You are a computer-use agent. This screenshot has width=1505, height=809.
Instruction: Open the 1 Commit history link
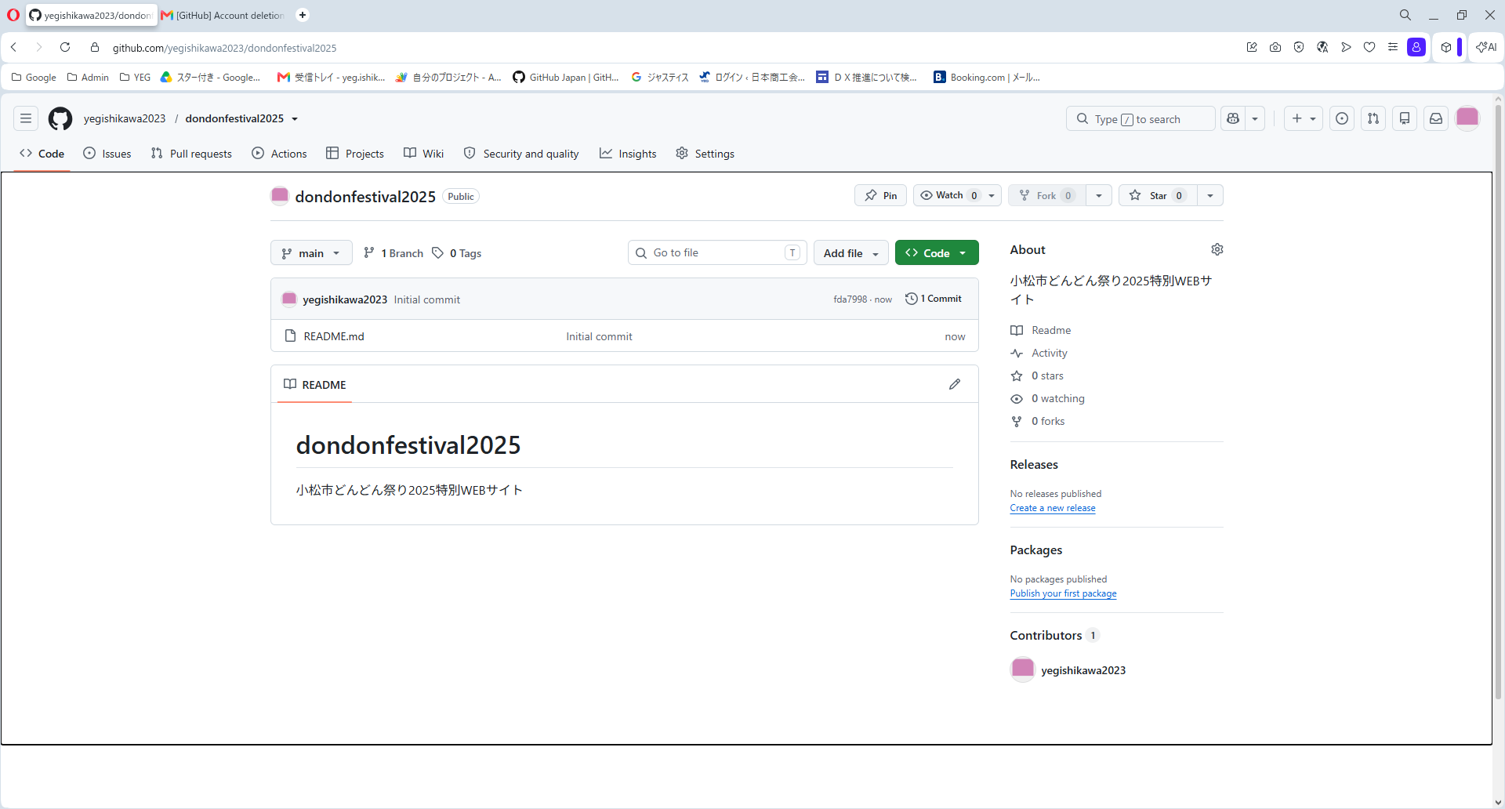934,299
